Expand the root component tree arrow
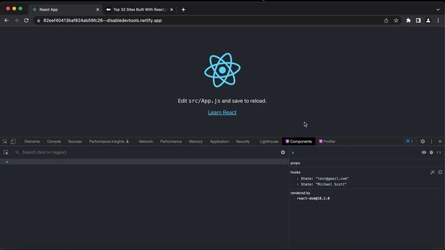 [7, 162]
